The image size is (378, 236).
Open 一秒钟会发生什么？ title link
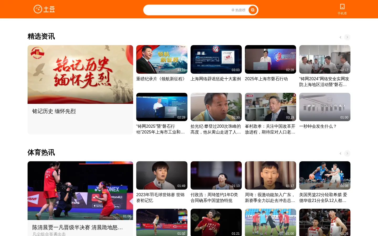click(318, 126)
